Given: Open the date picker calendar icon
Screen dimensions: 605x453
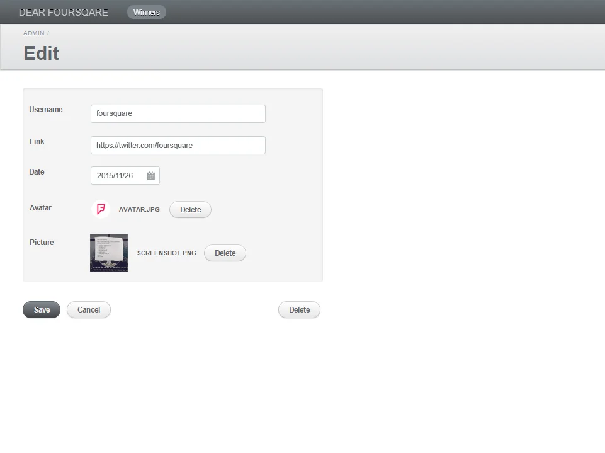Looking at the screenshot, I should tap(150, 176).
